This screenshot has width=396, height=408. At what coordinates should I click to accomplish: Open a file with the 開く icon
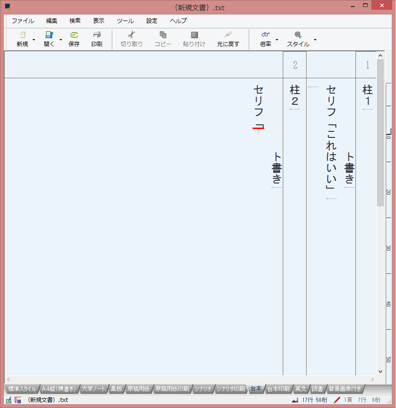pos(49,34)
